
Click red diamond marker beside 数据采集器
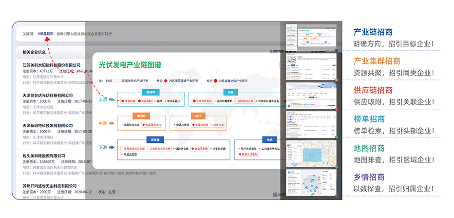coord(193,148)
